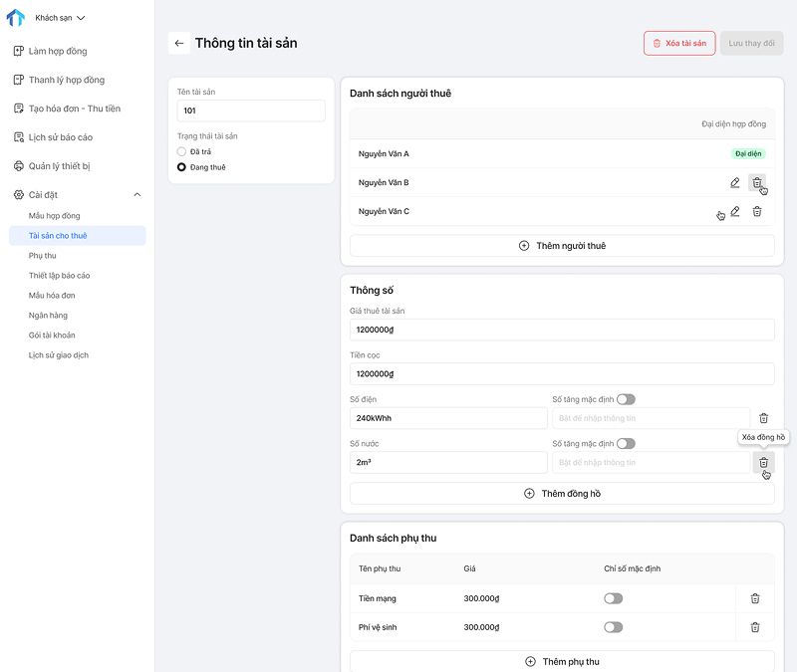Click the app logo in the sidebar
Screen dimensions: 797x672
click(x=16, y=18)
